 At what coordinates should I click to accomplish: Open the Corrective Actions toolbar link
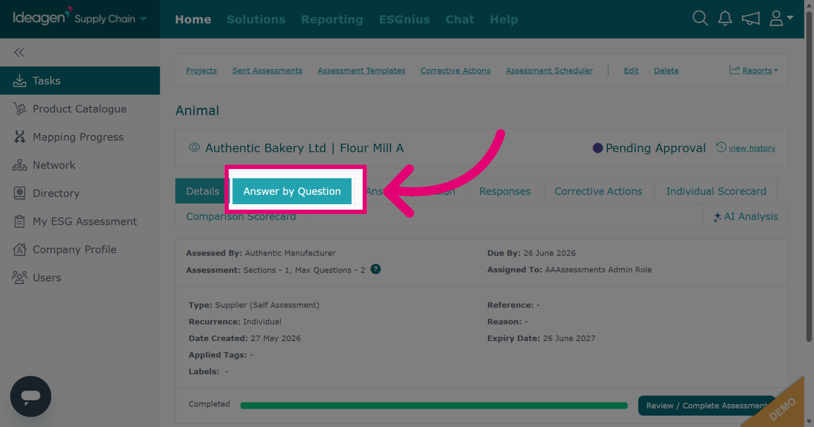pos(455,71)
